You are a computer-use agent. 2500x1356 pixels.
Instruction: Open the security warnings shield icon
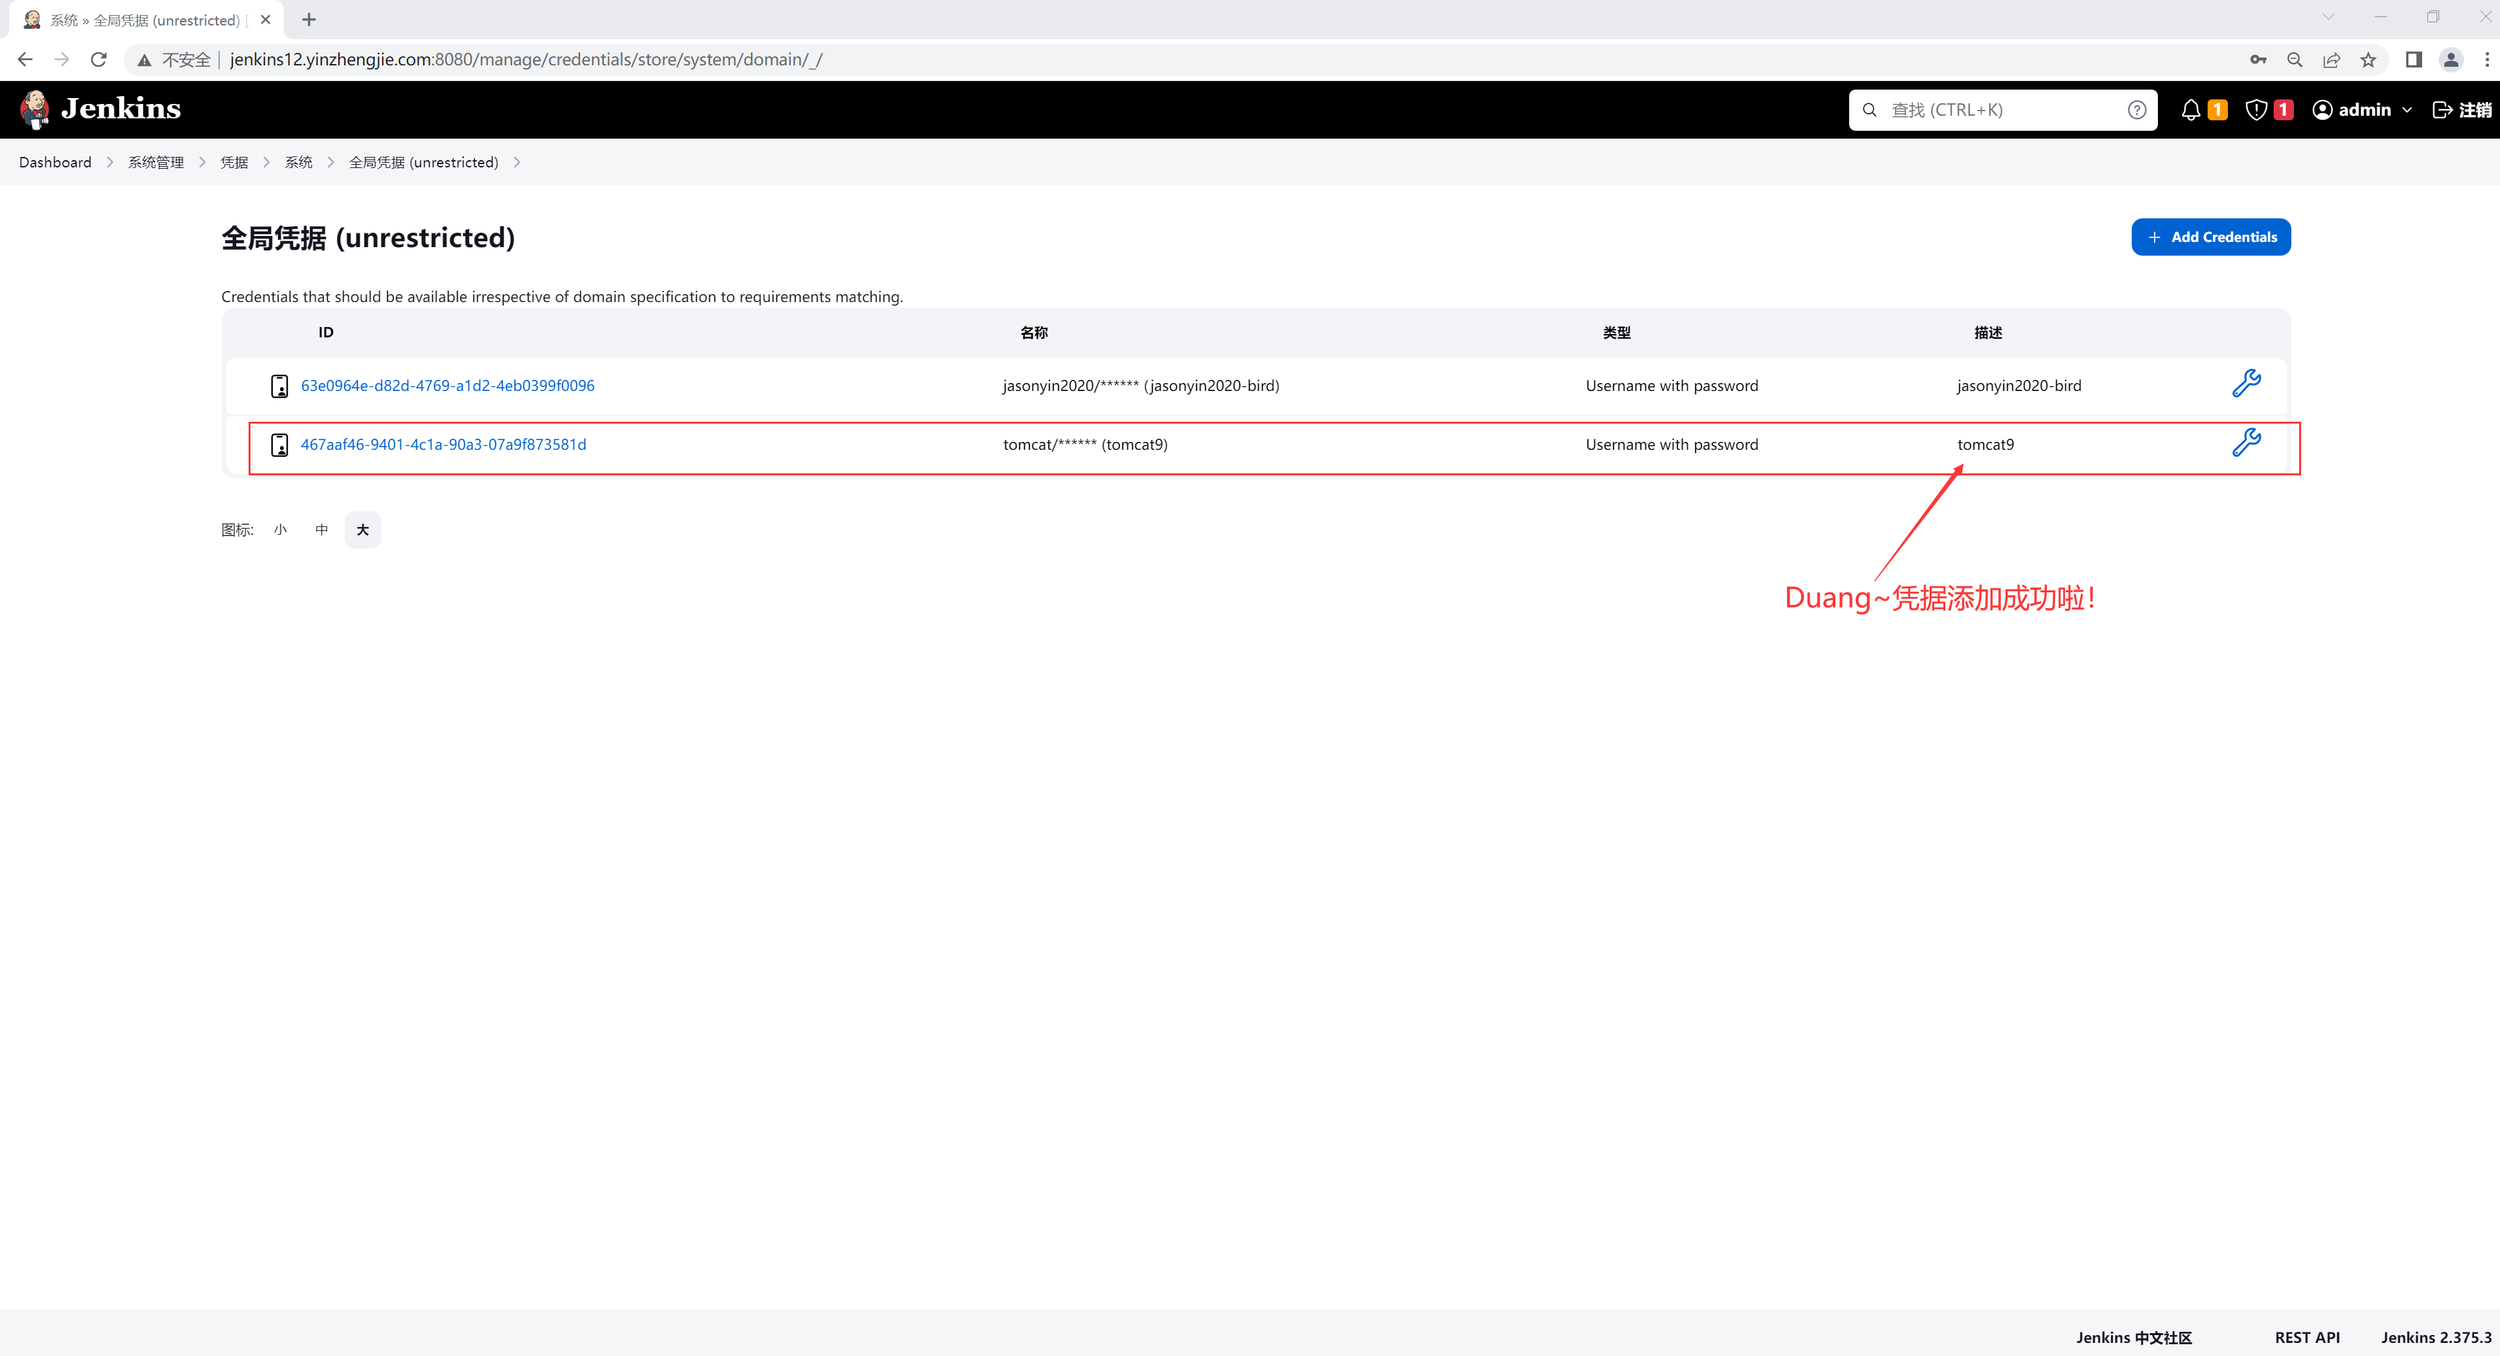coord(2257,110)
